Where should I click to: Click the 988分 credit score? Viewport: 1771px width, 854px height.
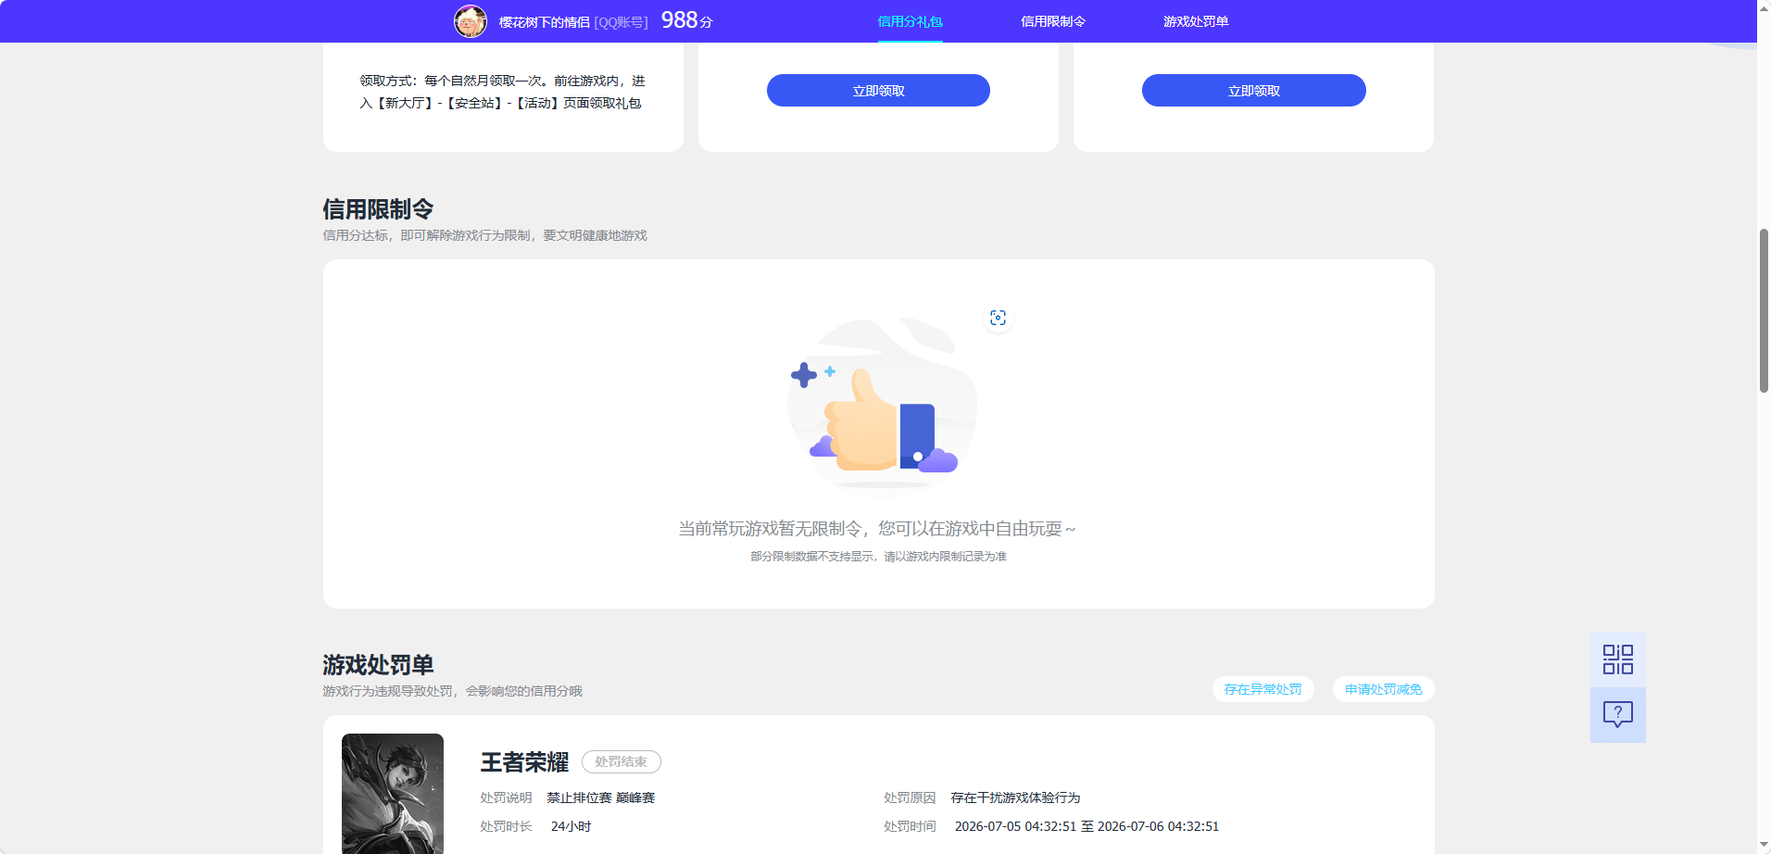coord(686,20)
